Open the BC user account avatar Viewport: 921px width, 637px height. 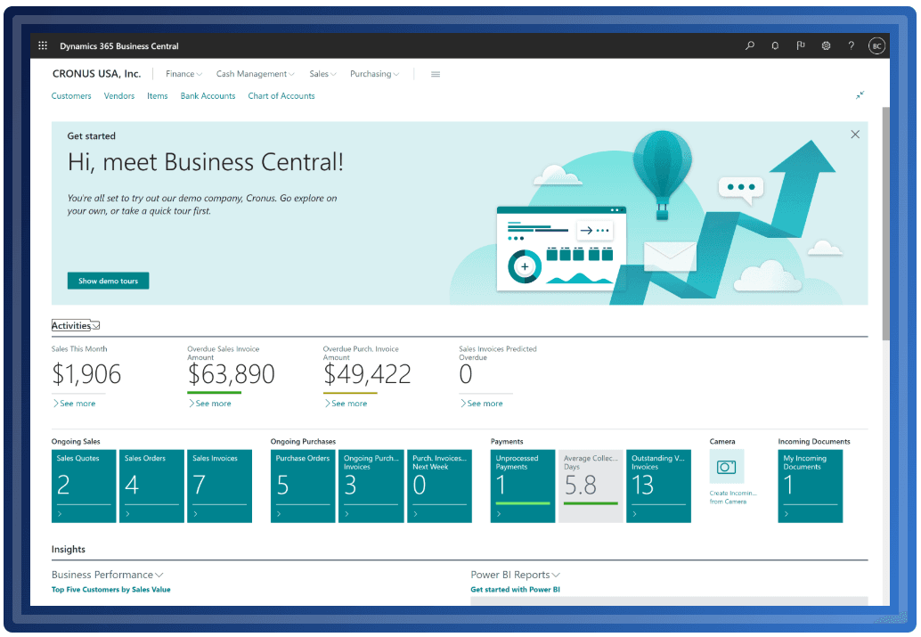click(x=876, y=45)
